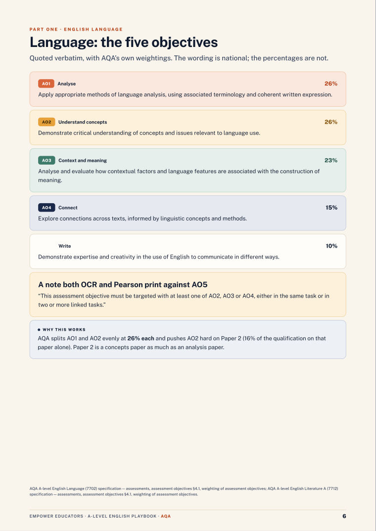Viewport: 376px width, 531px height.
Task: Click the PART ONE · ENGLISH LANGUAGE label
Action: click(x=76, y=30)
